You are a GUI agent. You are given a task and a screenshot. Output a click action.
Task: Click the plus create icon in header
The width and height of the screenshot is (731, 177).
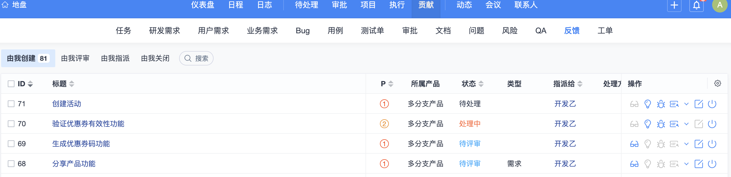[x=674, y=5]
